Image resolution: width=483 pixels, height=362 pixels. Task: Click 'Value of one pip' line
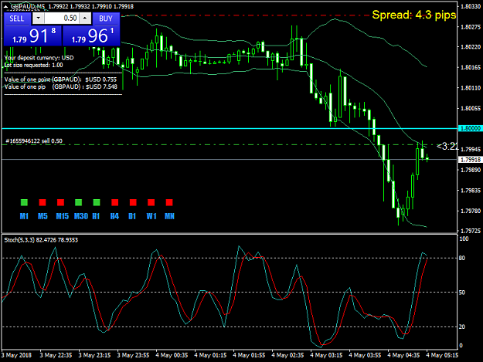point(61,86)
